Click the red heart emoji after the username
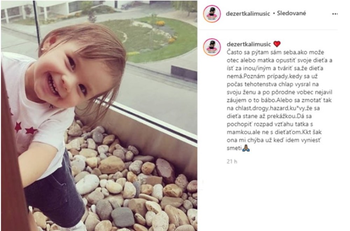Image resolution: width=350 pixels, height=231 pixels. (277, 44)
